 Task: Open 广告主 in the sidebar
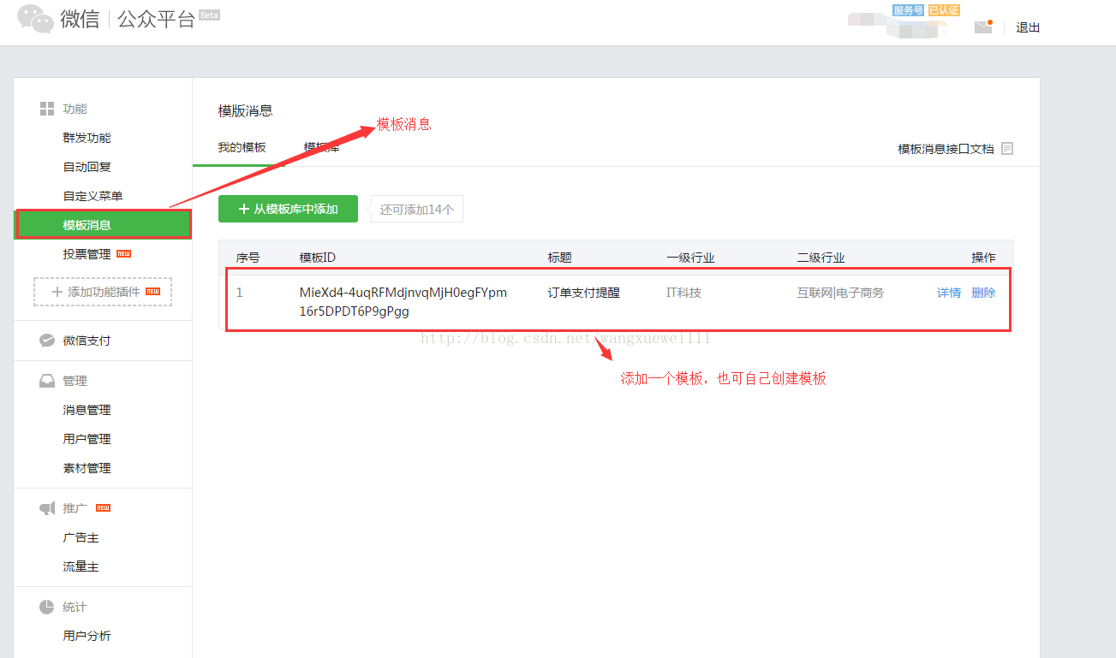coord(81,537)
